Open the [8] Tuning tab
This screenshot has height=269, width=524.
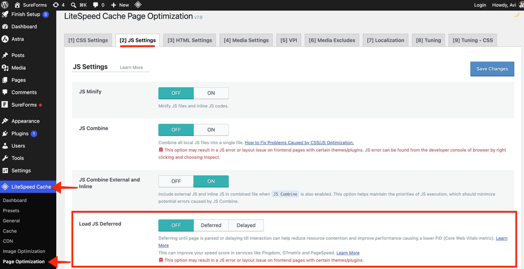pos(428,40)
